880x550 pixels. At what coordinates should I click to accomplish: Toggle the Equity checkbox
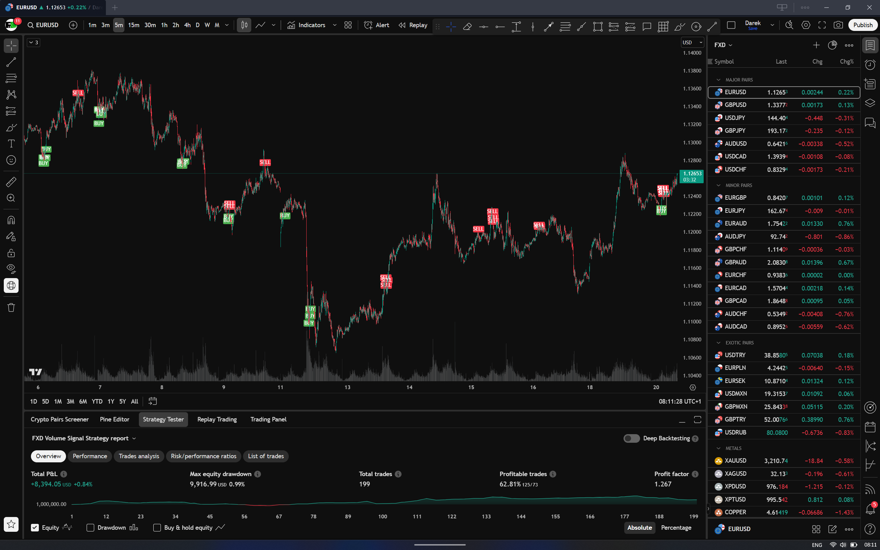pos(35,527)
